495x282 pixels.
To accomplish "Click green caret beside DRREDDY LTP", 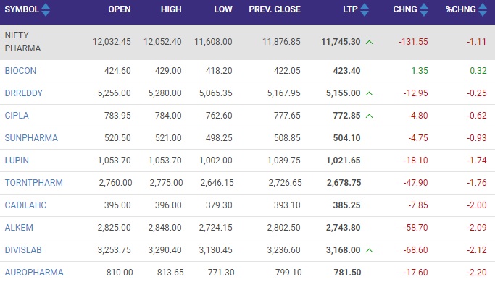I will pyautogui.click(x=369, y=93).
